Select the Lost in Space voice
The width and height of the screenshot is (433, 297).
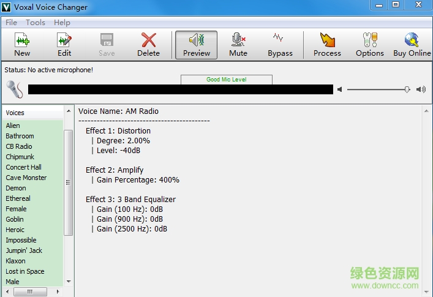[x=33, y=271]
